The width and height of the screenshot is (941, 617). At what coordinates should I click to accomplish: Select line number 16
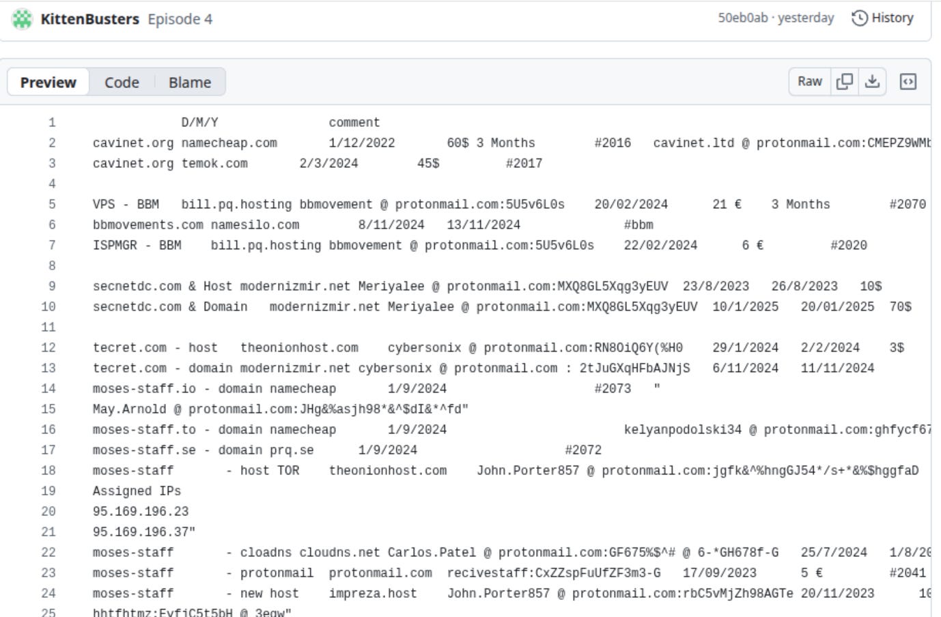coord(48,430)
